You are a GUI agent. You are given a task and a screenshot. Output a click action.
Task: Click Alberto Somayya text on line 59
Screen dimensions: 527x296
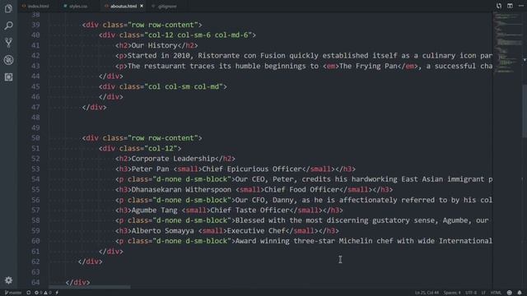pos(163,231)
